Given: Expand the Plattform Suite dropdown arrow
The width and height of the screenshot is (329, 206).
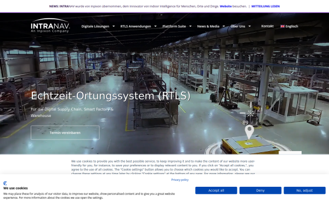Looking at the screenshot, I should [x=190, y=26].
